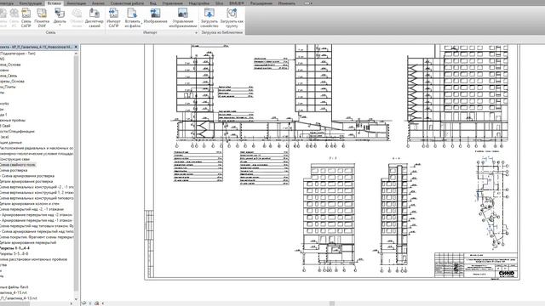Screen dimensions: 545x306
Task: Select 'Детали армирования перекрытий' in browser
Action: [28, 242]
